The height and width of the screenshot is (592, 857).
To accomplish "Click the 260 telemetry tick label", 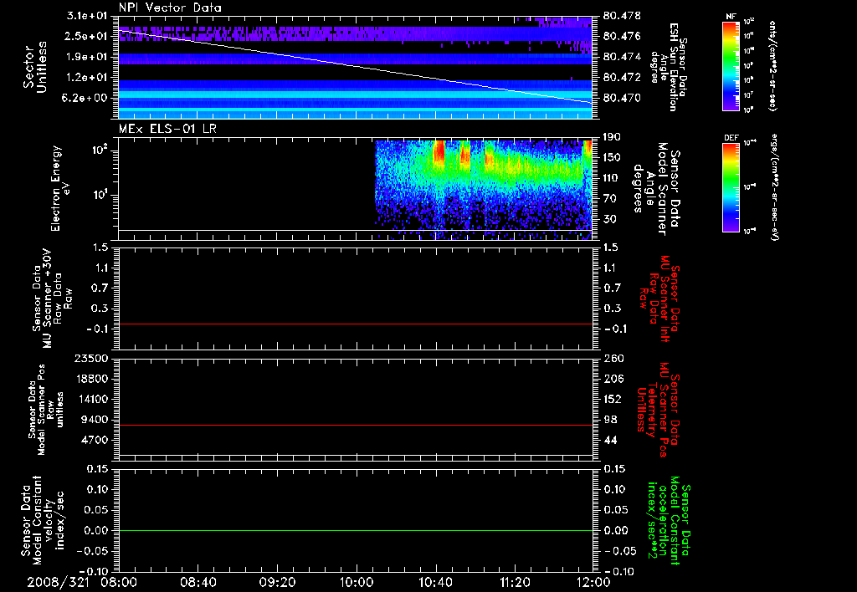I will [x=613, y=358].
